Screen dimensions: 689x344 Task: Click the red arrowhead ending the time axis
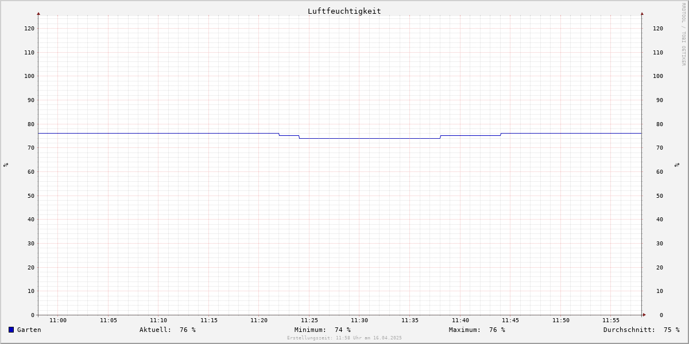coord(644,315)
